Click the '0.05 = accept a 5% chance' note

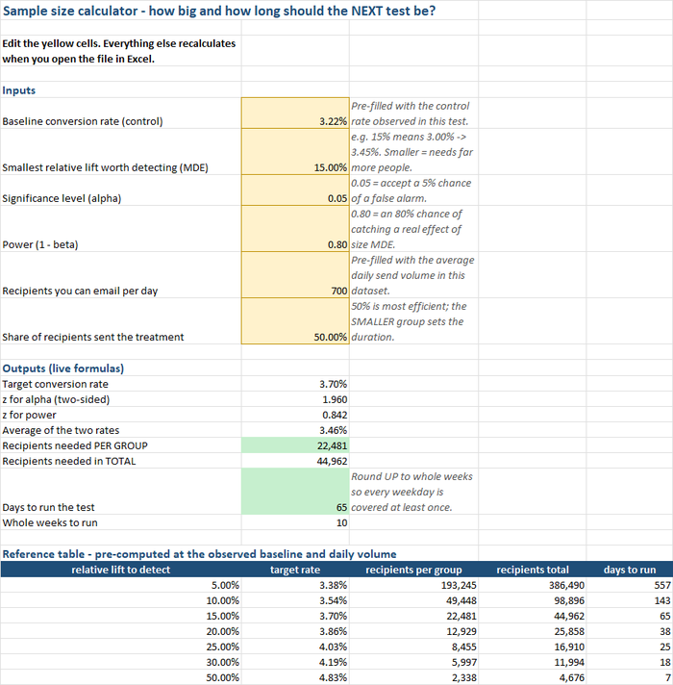[411, 190]
